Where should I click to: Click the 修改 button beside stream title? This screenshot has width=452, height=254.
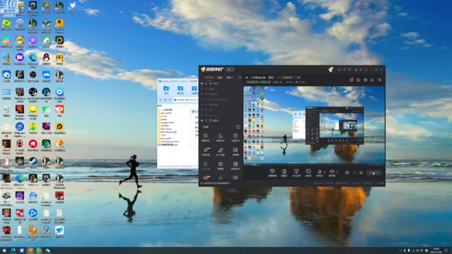tap(271, 77)
